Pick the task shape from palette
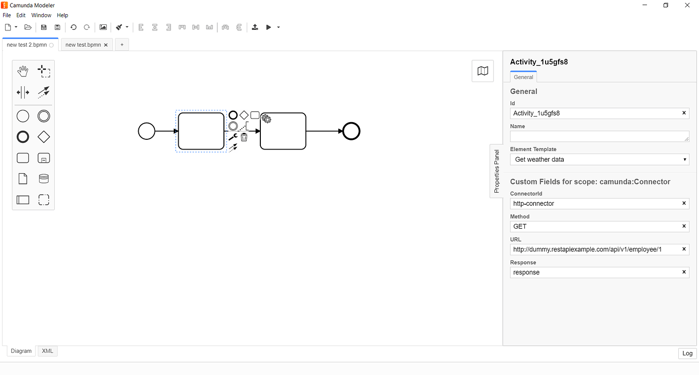The image size is (699, 375). [23, 158]
